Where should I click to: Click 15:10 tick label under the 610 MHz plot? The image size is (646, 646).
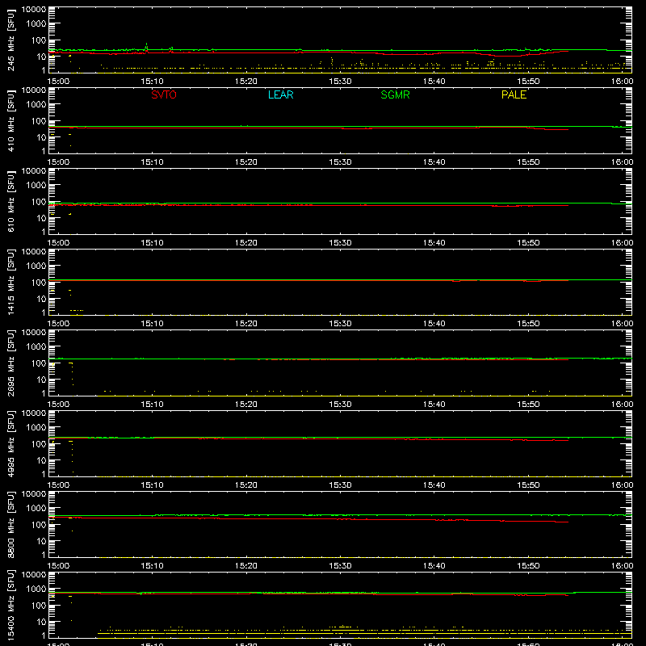point(152,243)
